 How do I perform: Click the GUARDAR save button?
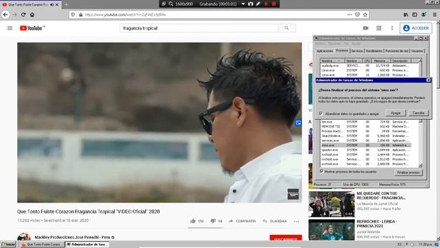(275, 221)
